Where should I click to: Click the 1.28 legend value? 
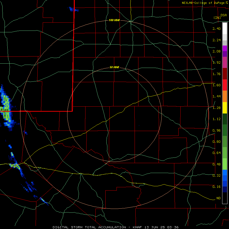click(217, 108)
